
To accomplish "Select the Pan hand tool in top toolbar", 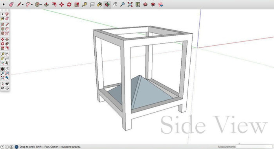I will tap(115, 4).
